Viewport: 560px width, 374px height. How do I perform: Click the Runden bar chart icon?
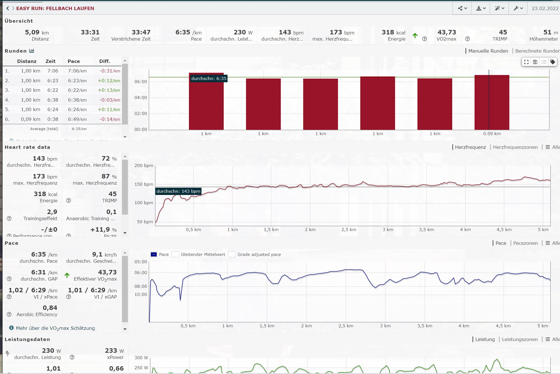tap(32, 51)
